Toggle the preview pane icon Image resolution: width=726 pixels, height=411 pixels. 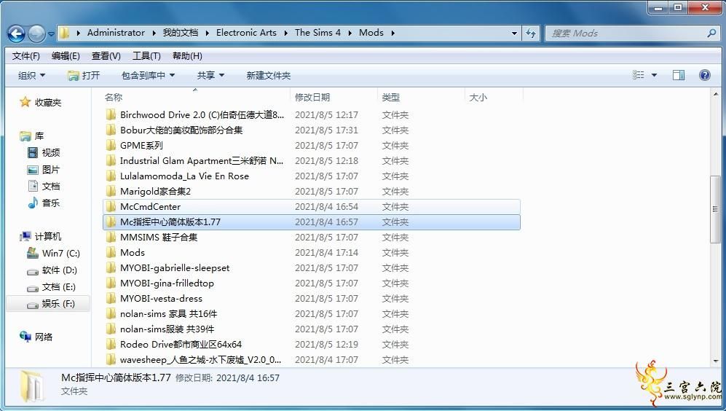pos(679,75)
